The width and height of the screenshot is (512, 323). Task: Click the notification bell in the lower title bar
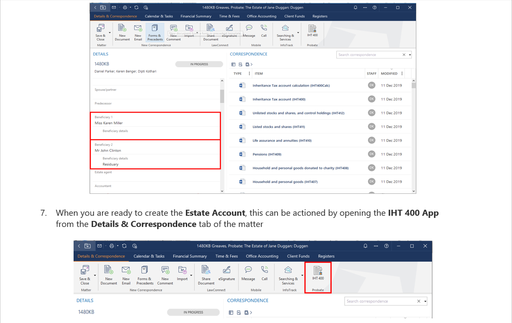click(365, 245)
